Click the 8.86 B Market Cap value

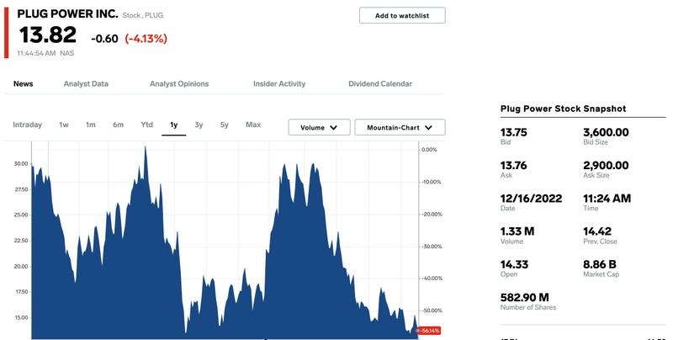[x=599, y=264]
